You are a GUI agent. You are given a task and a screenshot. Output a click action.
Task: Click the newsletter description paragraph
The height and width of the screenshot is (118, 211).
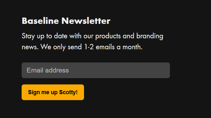coord(92,41)
